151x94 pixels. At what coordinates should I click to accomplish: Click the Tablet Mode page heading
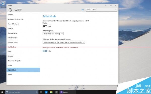(x=49, y=16)
